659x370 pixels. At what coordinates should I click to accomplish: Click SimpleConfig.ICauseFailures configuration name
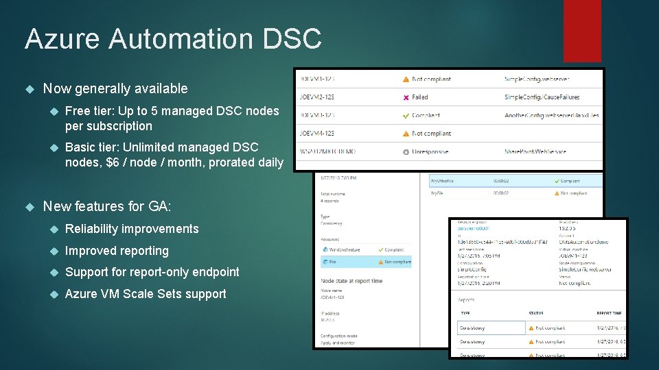[542, 97]
